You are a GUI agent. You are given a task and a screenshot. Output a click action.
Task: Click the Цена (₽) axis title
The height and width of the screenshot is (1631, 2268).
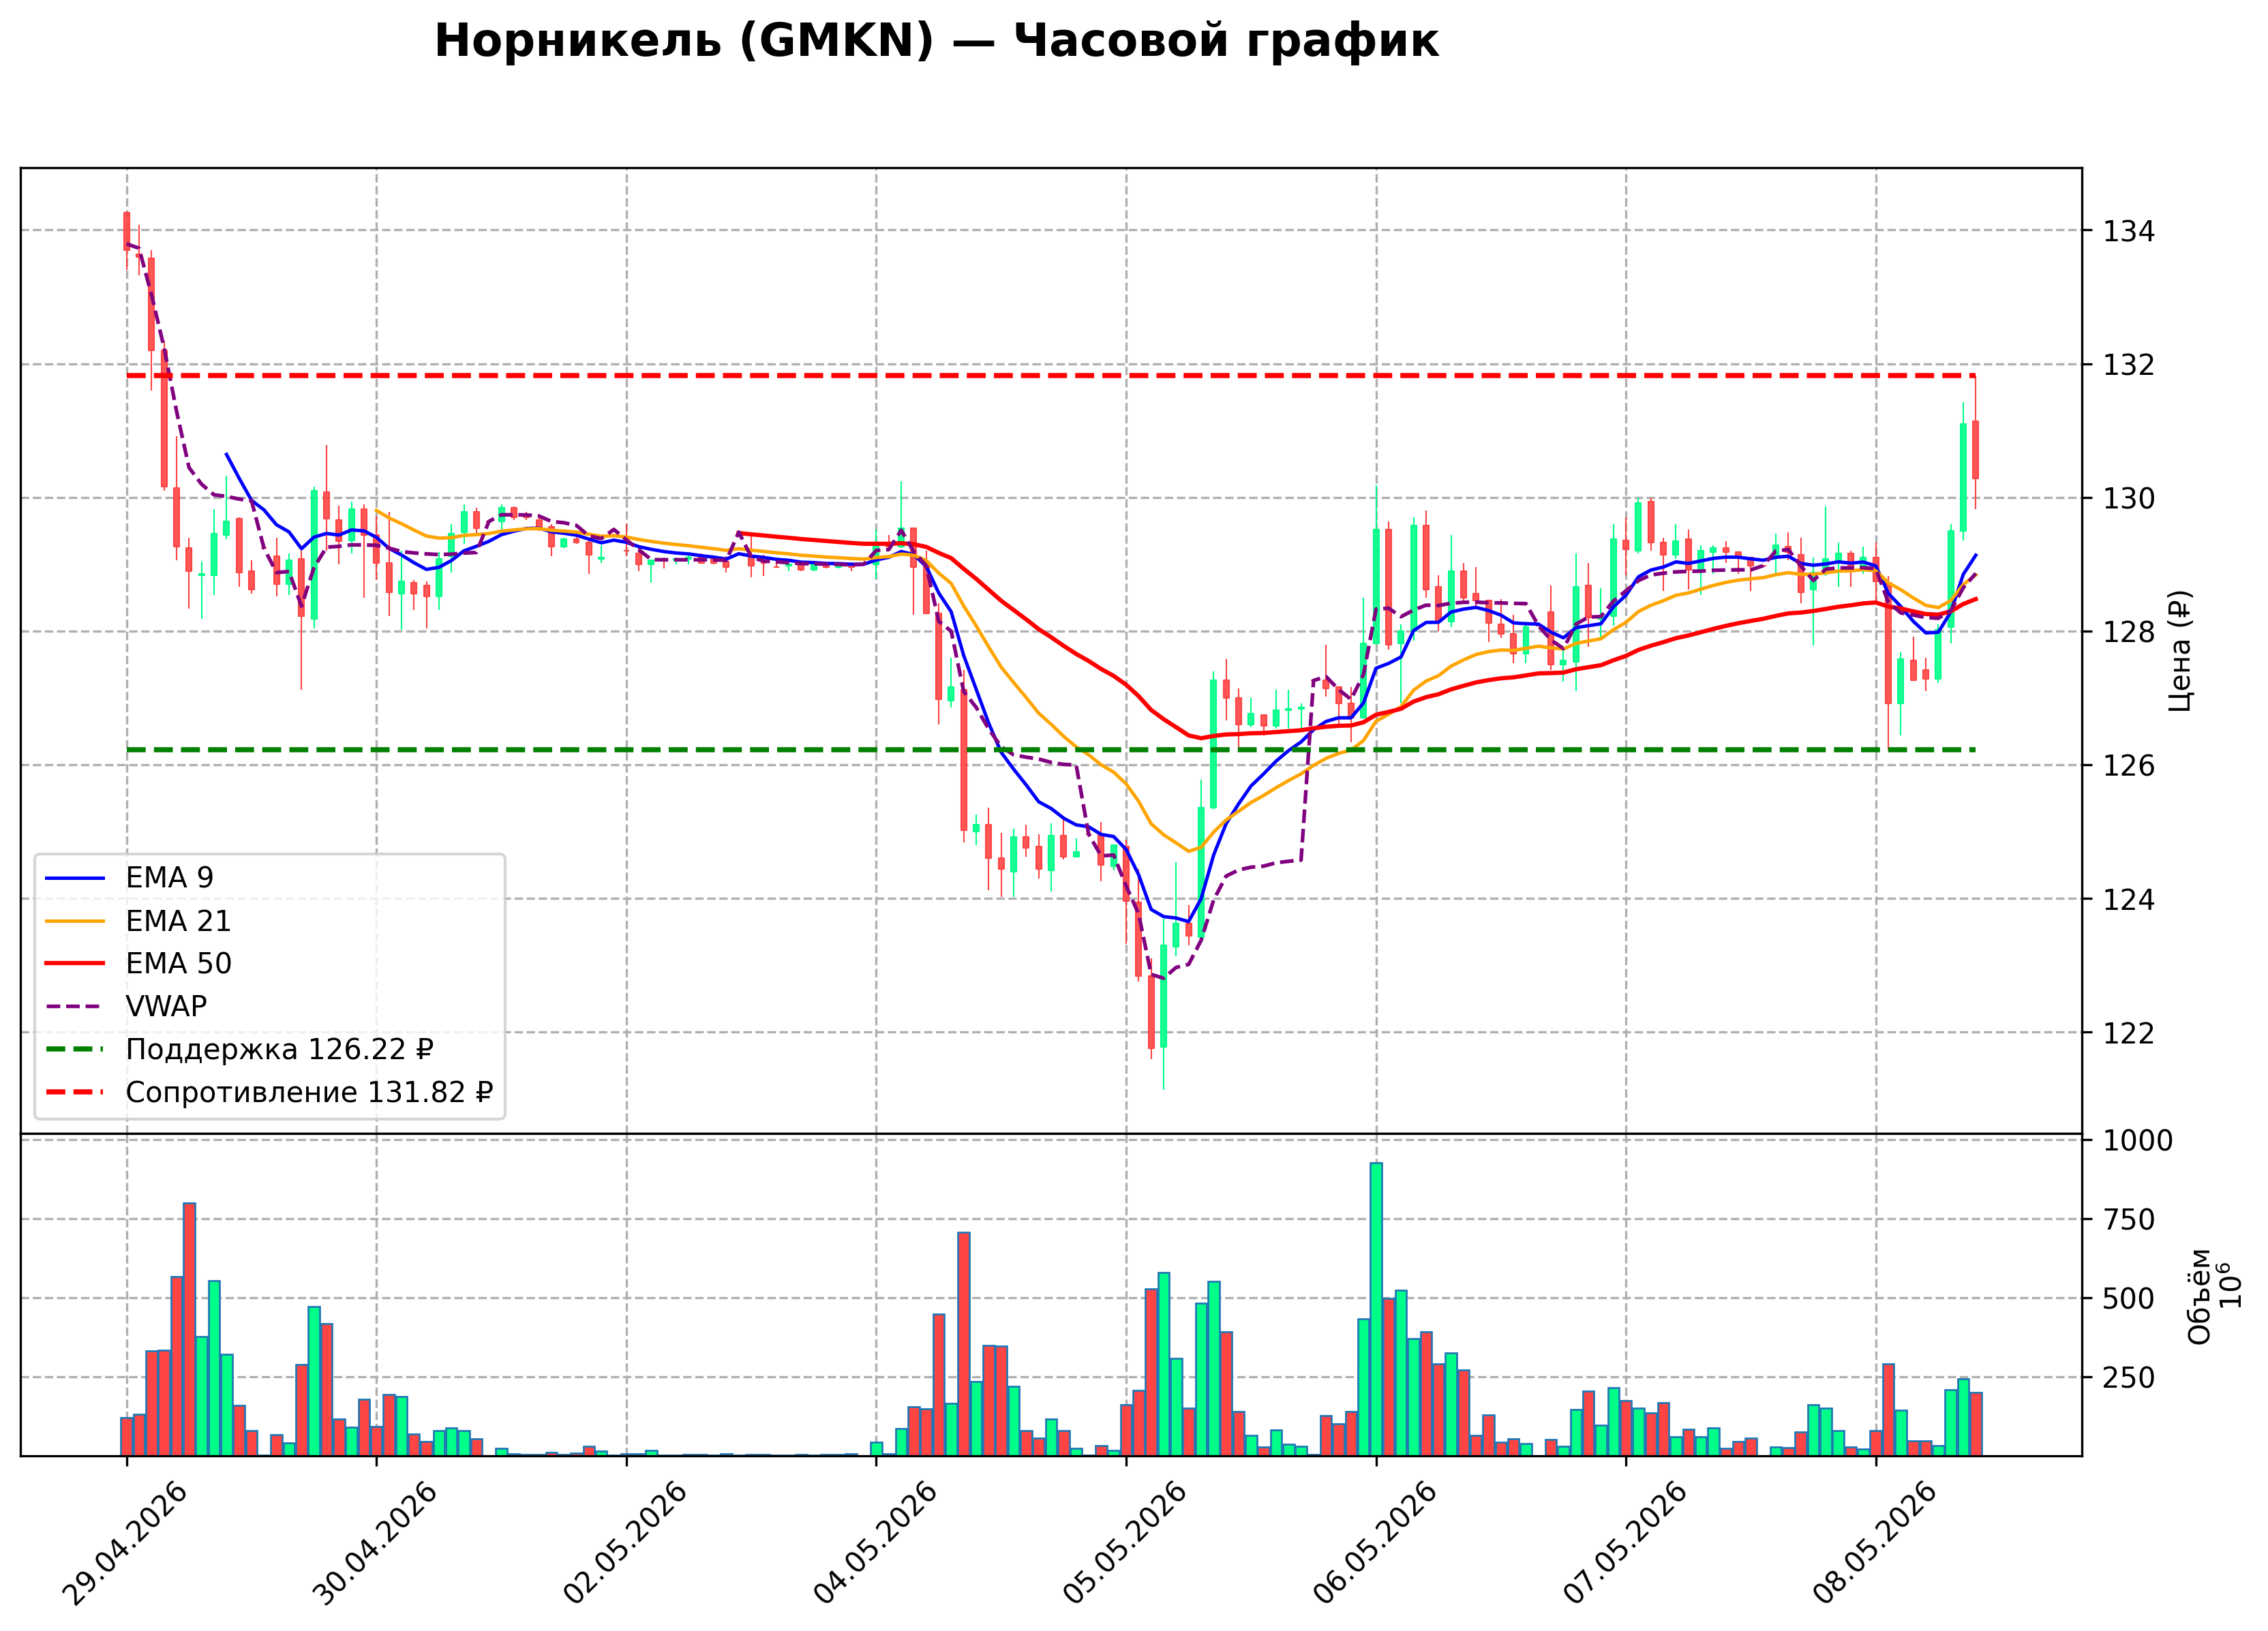pyautogui.click(x=2181, y=651)
